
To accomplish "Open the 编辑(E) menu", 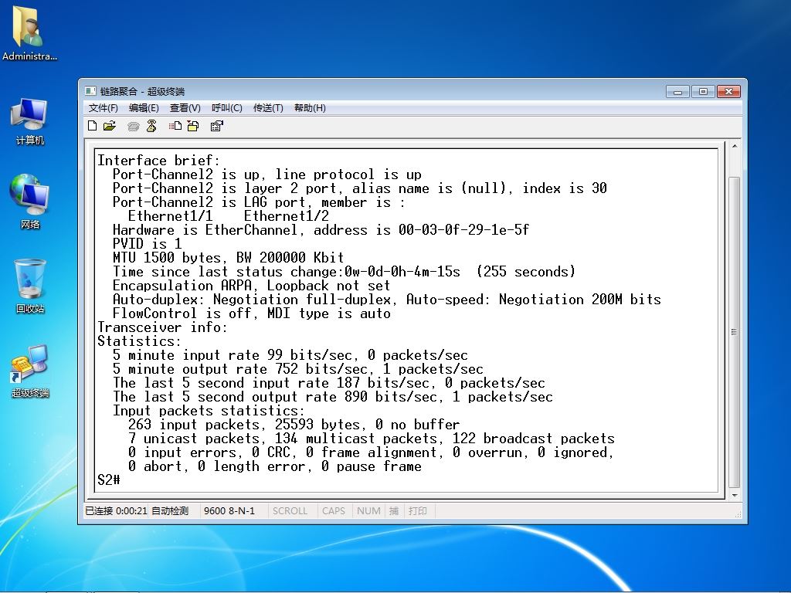I will (144, 108).
